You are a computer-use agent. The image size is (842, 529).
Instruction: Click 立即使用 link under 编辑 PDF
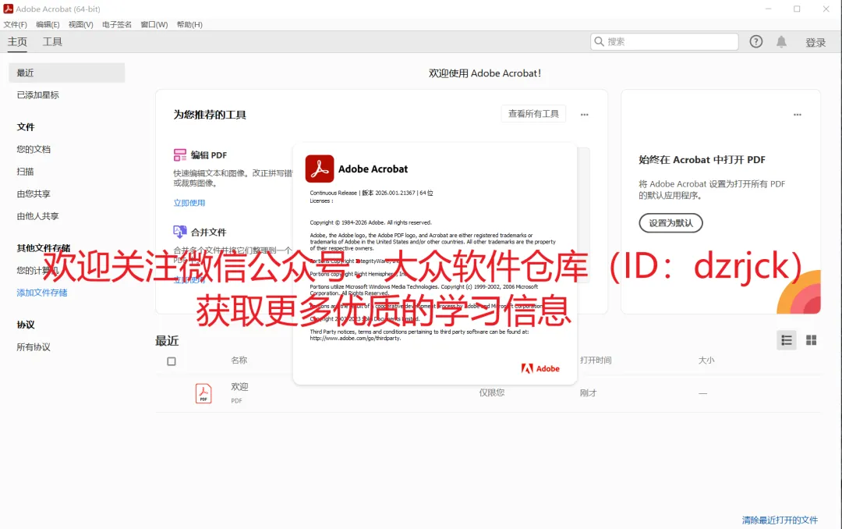189,203
